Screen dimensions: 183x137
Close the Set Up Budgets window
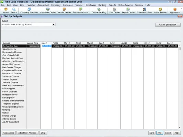tap(180, 16)
